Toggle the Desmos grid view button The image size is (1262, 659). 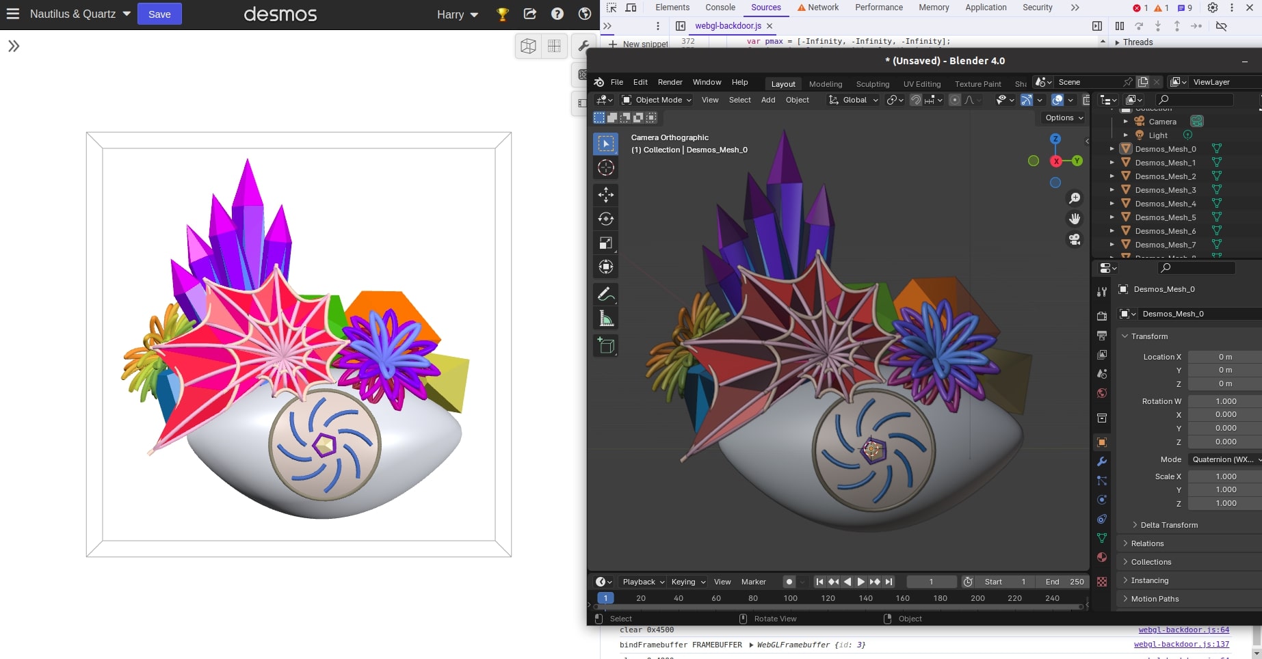(x=554, y=46)
